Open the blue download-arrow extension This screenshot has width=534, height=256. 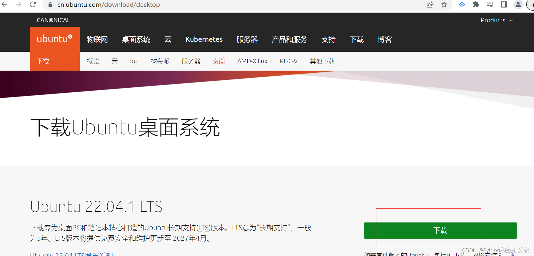[462, 4]
